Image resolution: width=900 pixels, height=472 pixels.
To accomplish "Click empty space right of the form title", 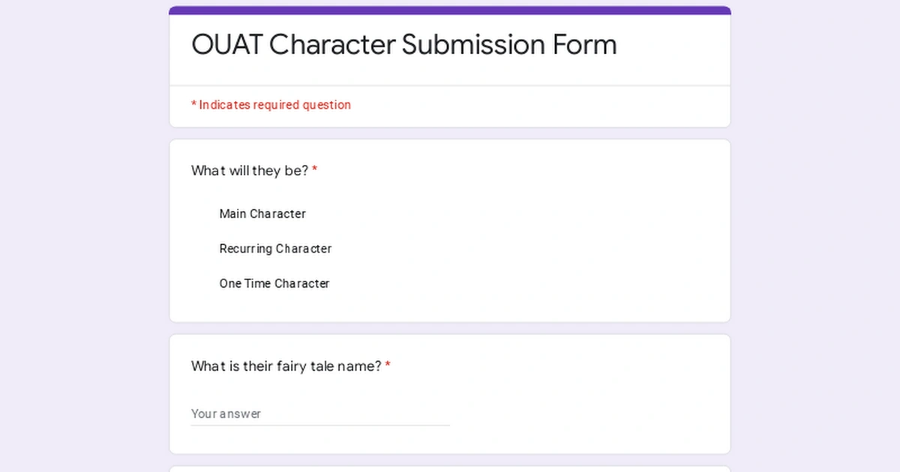I will [675, 45].
